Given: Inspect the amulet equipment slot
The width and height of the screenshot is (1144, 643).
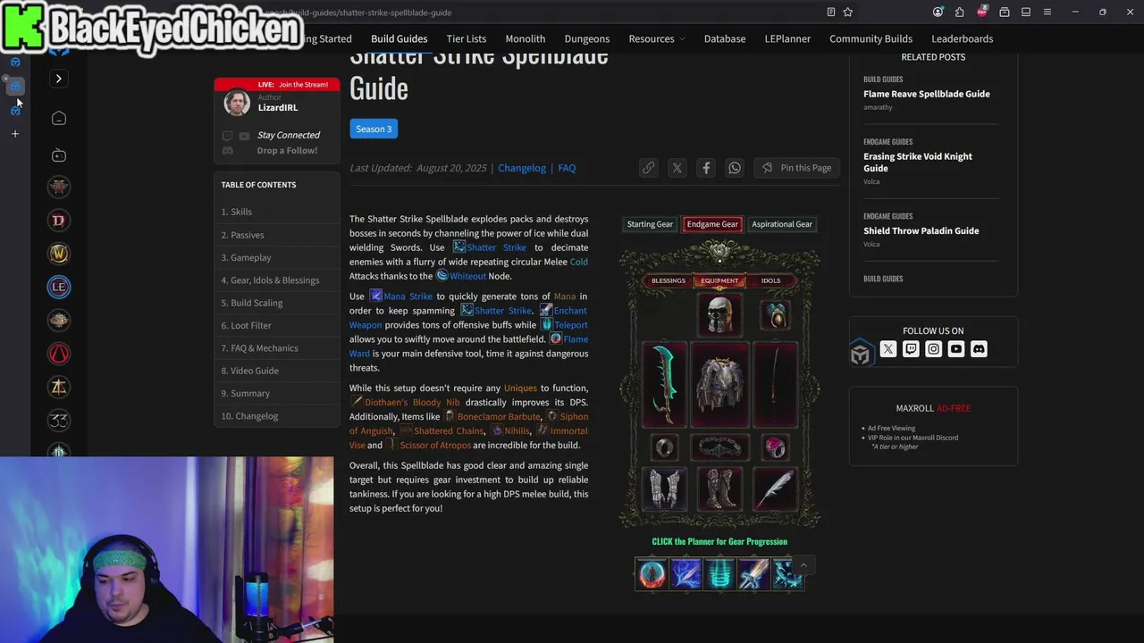Looking at the screenshot, I should coord(775,314).
